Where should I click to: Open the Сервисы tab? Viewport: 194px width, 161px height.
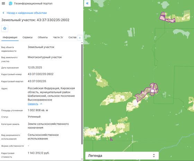(x=27, y=37)
